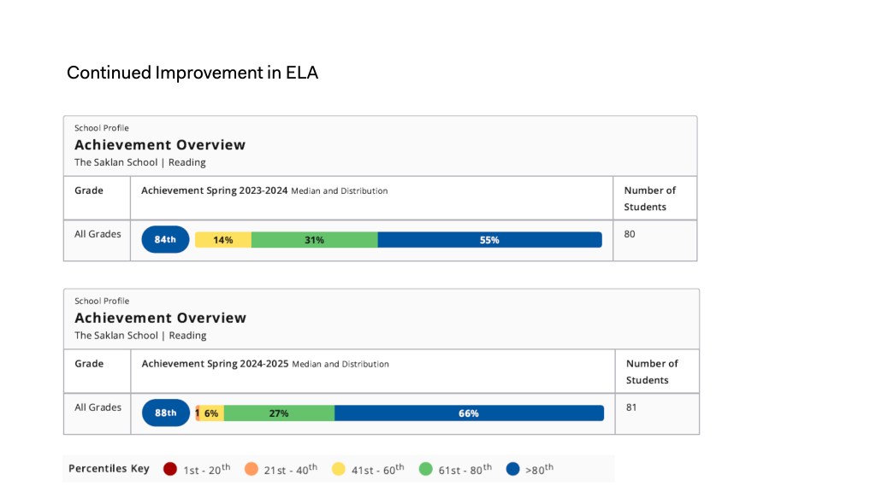This screenshot has height=492, width=876.
Task: Select the 27% green bar segment
Action: tap(279, 413)
